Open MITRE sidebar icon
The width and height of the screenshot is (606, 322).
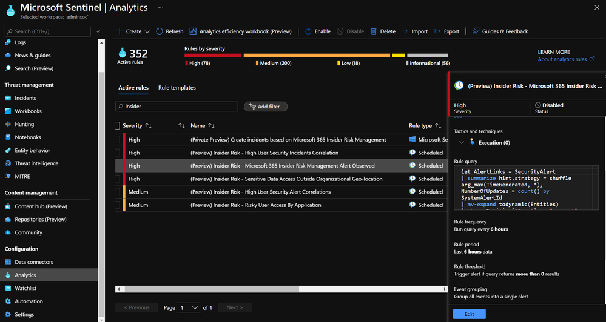tap(8, 176)
